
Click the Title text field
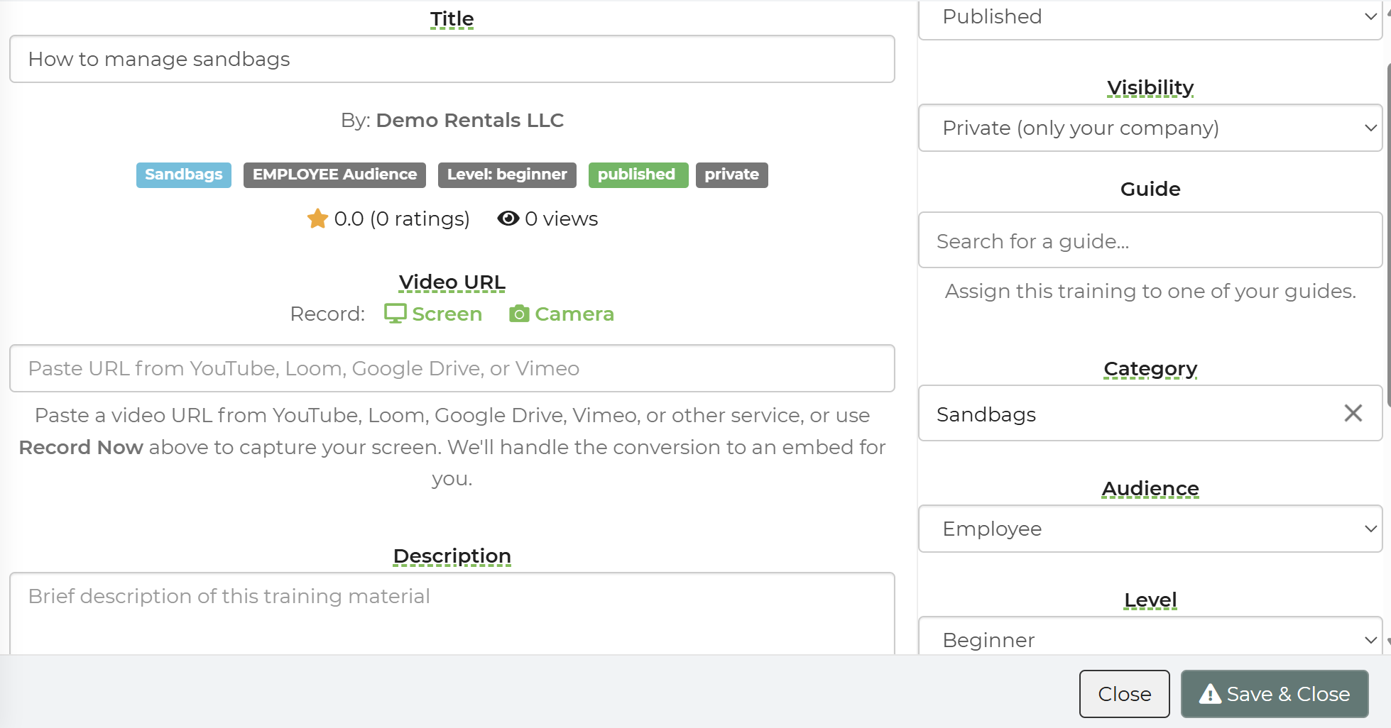(452, 59)
